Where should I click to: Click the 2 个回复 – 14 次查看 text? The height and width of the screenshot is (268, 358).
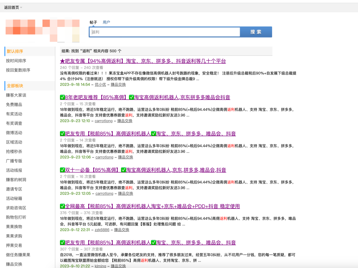coord(78,140)
